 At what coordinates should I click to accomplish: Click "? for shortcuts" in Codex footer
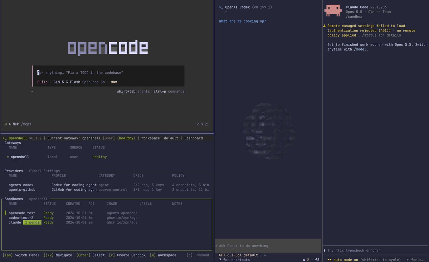(234, 260)
